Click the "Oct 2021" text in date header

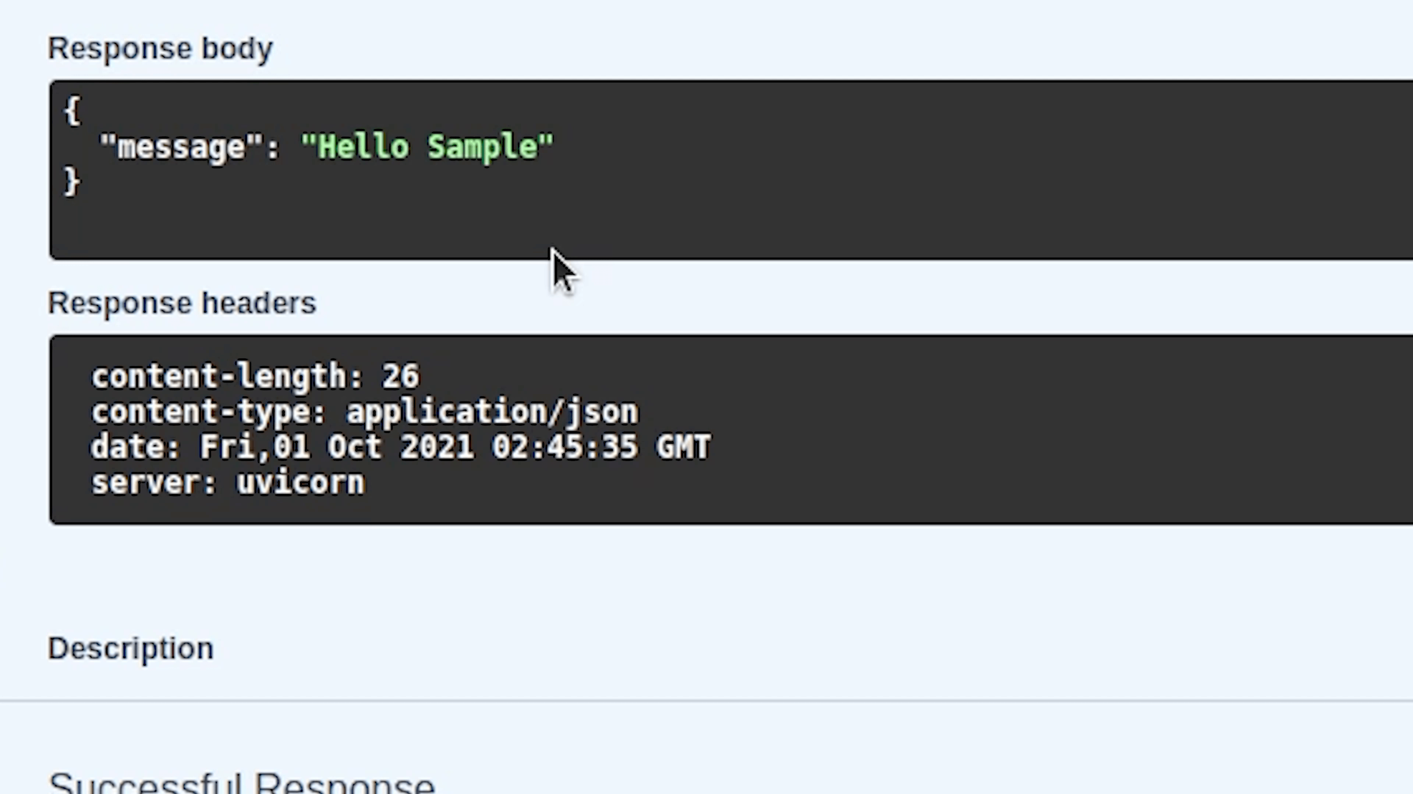point(400,448)
